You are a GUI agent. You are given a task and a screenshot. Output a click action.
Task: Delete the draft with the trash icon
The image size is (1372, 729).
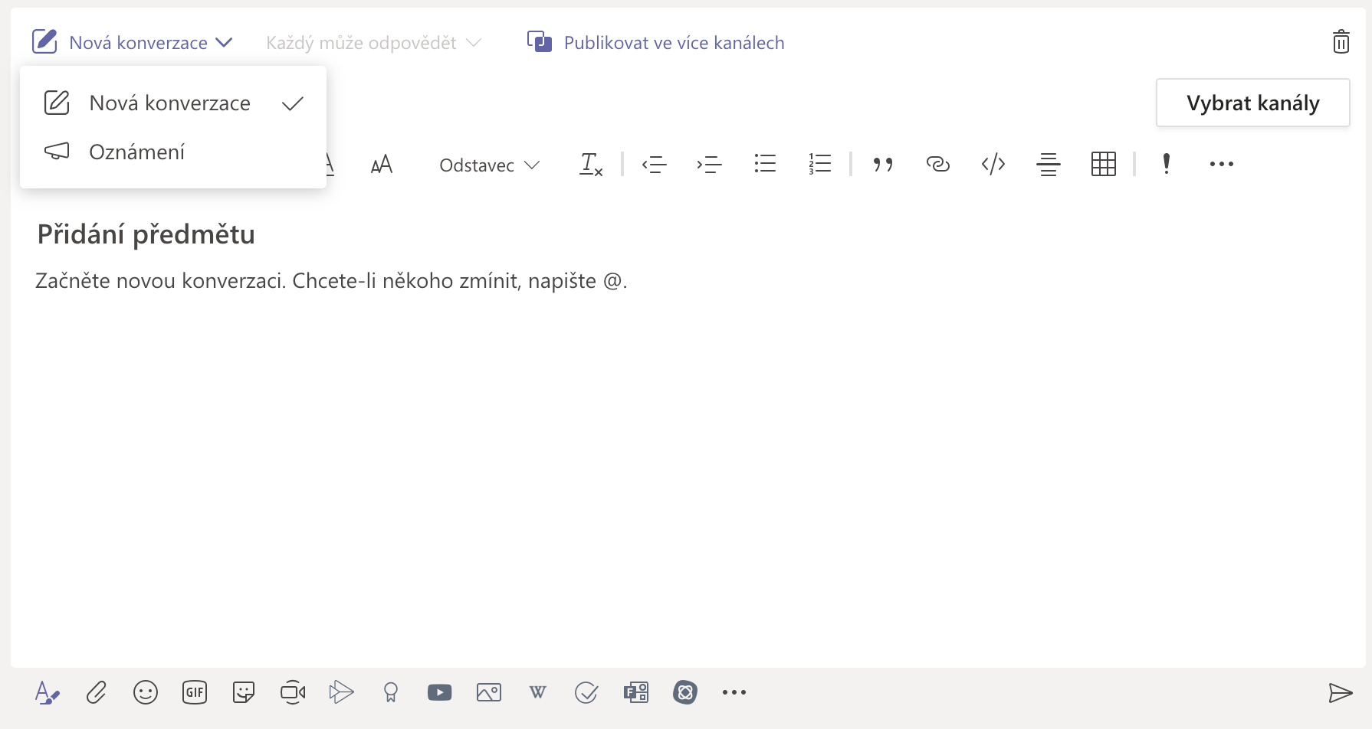[x=1341, y=42]
